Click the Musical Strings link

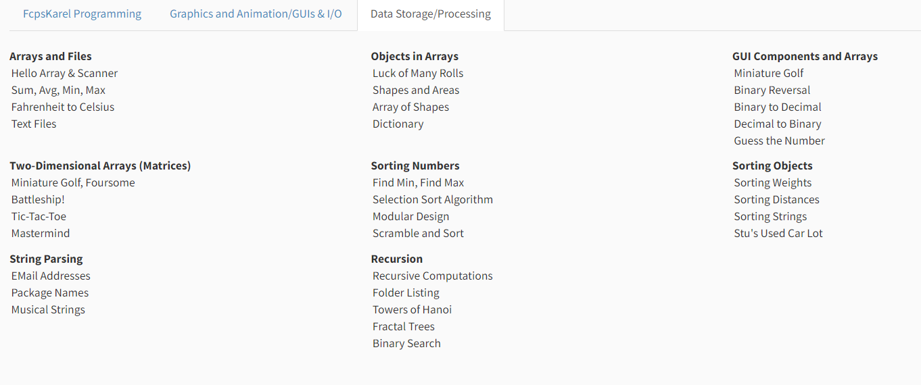coord(48,309)
